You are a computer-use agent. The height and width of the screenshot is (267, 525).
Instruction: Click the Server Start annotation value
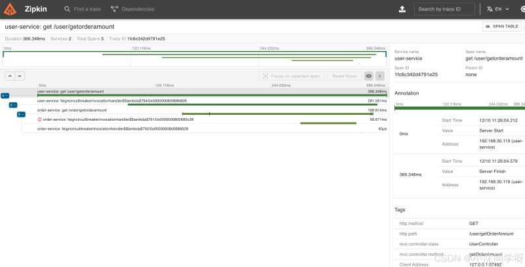point(491,131)
